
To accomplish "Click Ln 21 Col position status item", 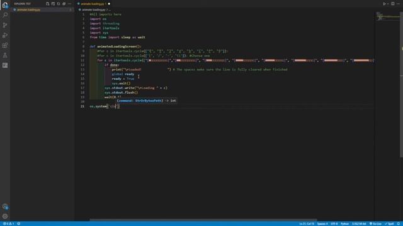I will click(307, 223).
